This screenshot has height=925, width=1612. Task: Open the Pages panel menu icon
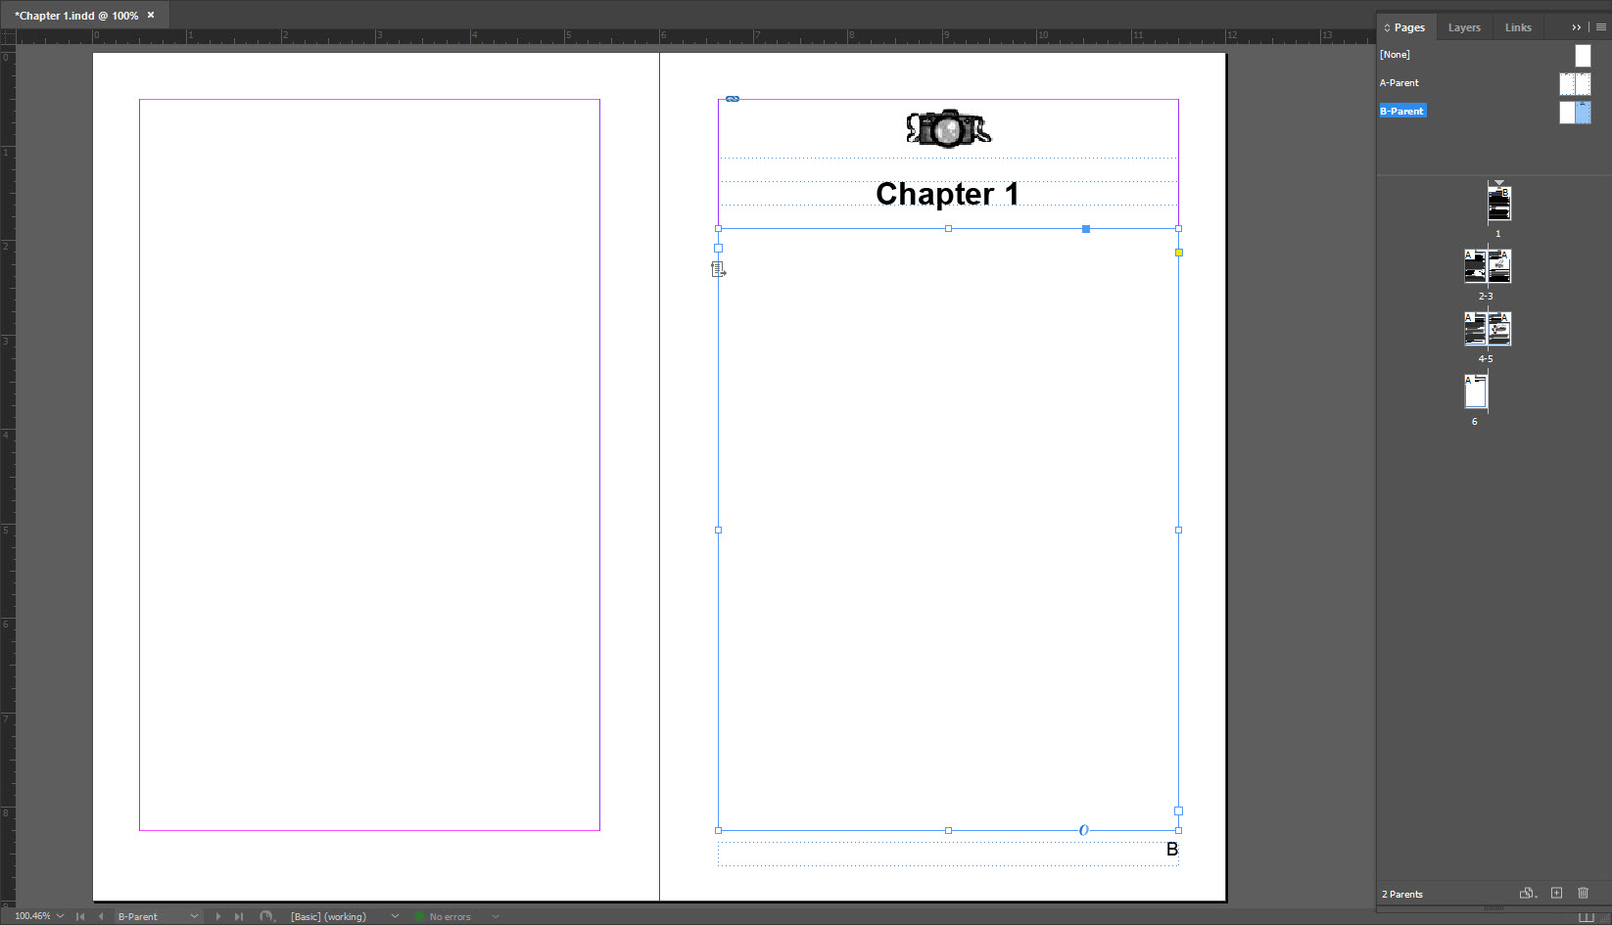(x=1603, y=26)
